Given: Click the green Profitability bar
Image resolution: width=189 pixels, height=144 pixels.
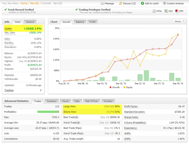Looking at the screenshot, I should pos(48,112).
